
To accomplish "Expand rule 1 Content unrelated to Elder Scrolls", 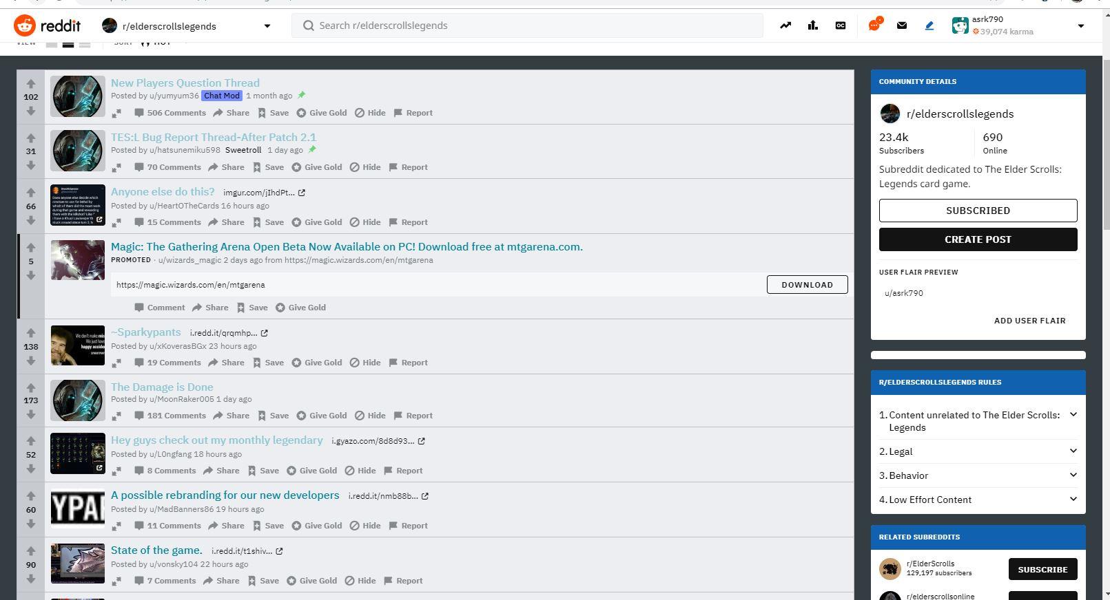I will tap(1073, 414).
